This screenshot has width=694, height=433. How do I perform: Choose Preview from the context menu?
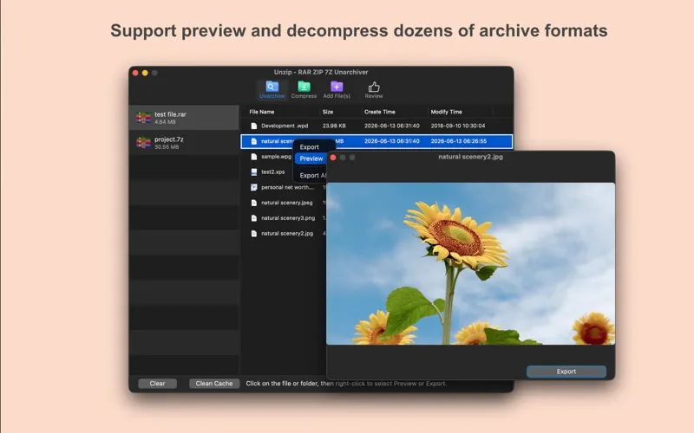point(311,158)
